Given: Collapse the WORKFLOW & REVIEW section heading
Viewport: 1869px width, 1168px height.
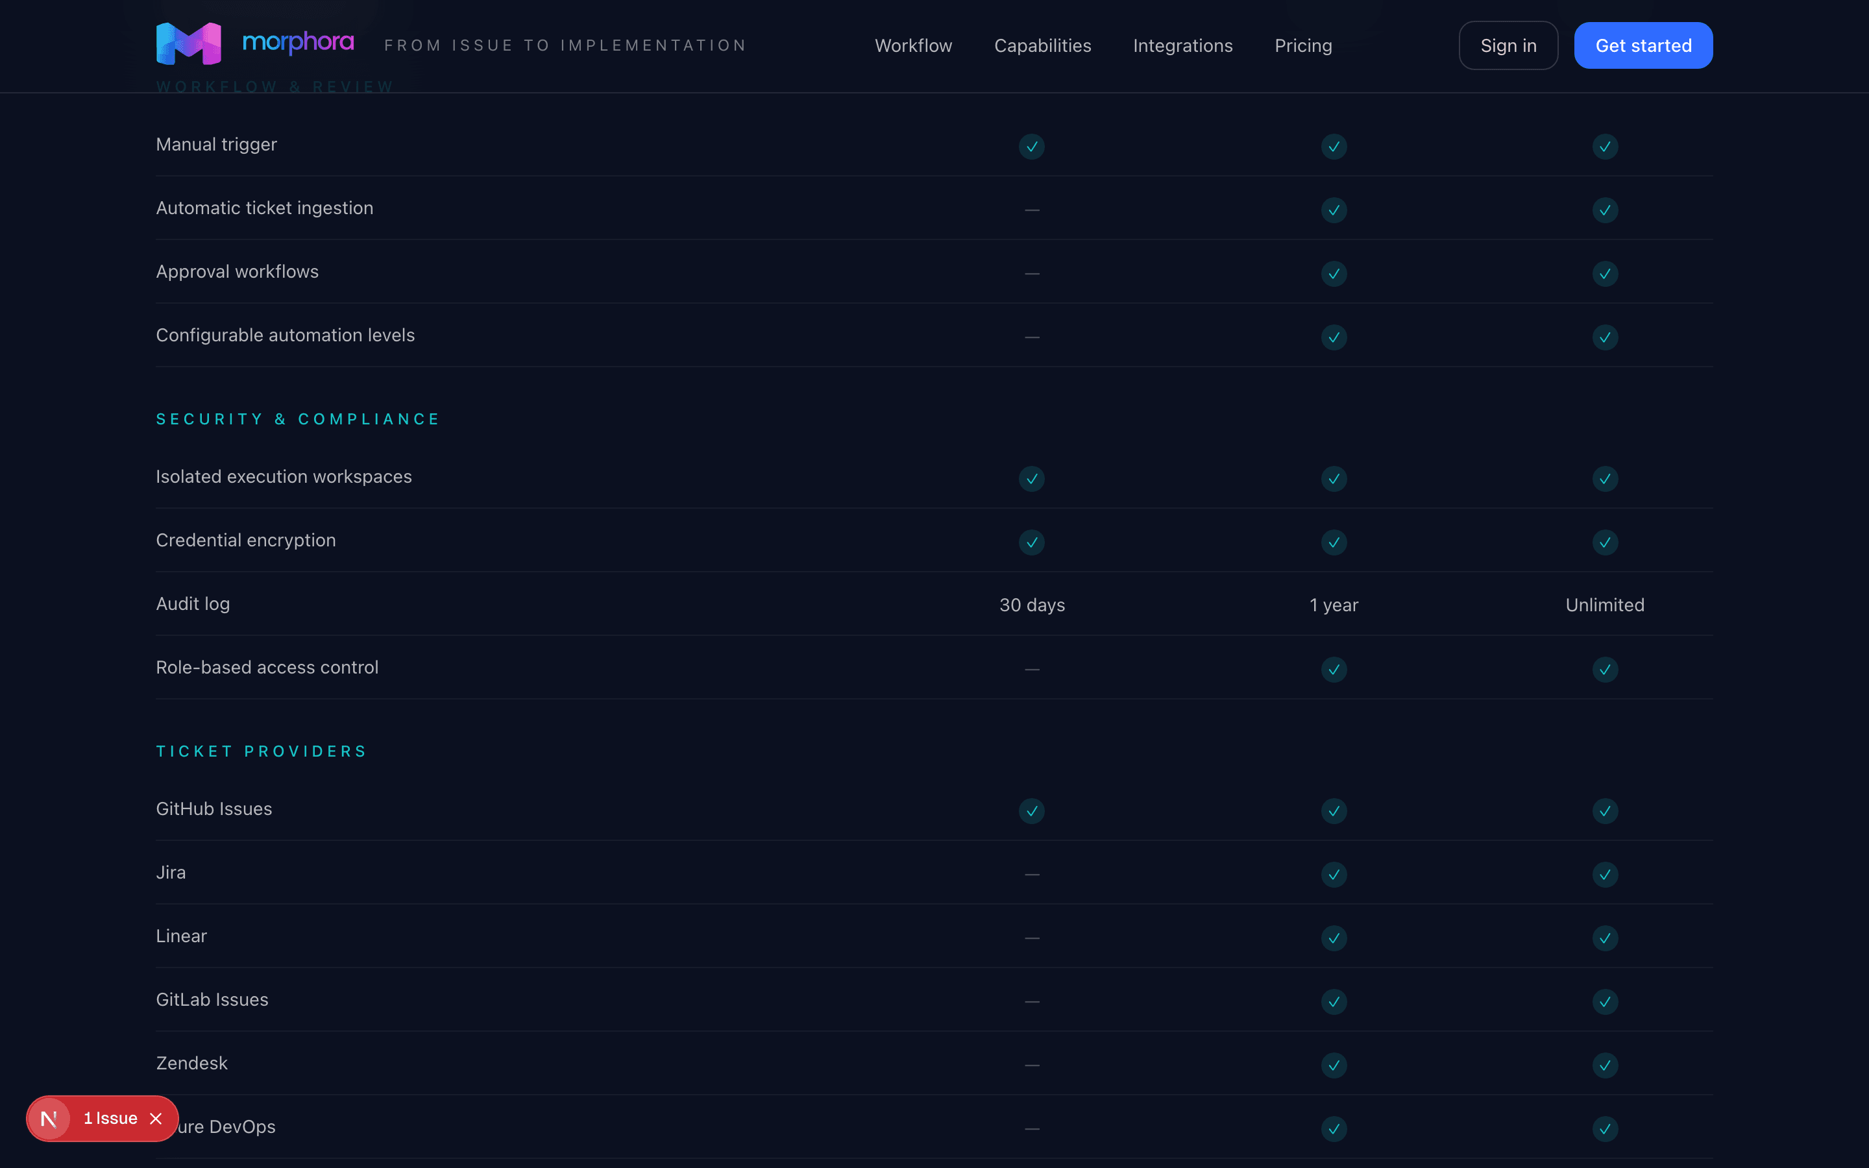Looking at the screenshot, I should (x=274, y=86).
